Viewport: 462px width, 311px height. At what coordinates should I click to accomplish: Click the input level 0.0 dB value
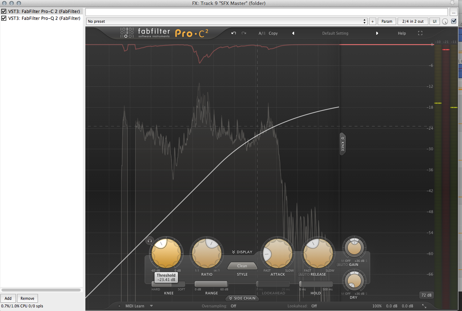pos(391,306)
